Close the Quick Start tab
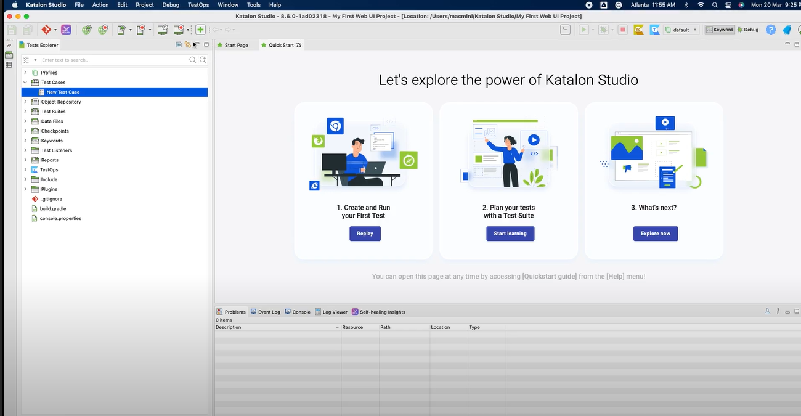Image resolution: width=801 pixels, height=416 pixels. [299, 45]
